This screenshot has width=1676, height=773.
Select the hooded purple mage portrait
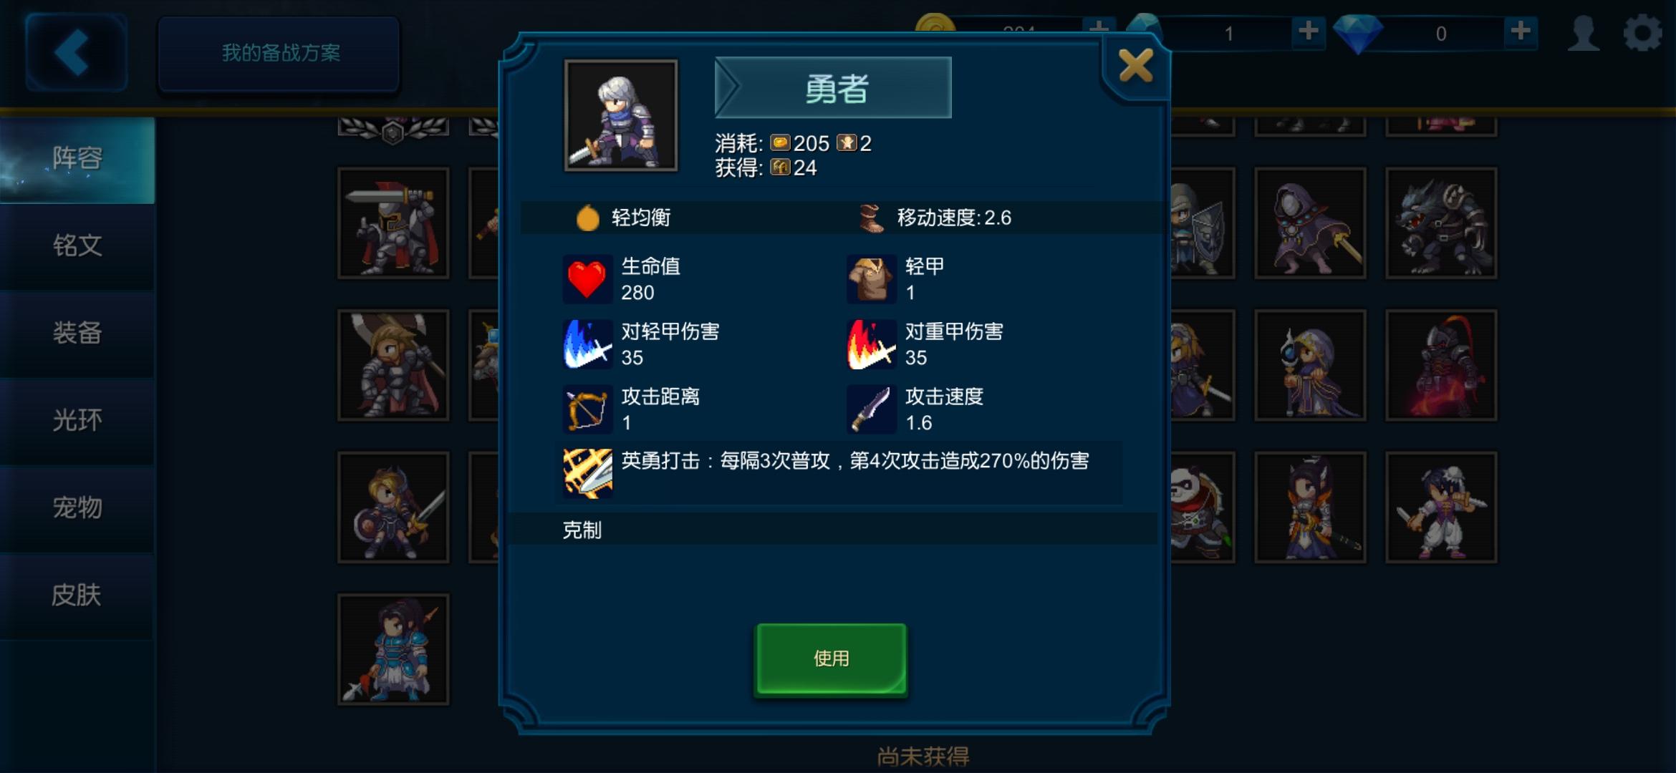[x=1310, y=223]
